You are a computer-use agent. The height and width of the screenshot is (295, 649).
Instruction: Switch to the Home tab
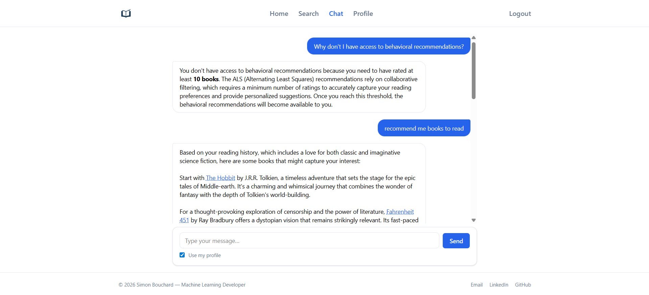[279, 14]
